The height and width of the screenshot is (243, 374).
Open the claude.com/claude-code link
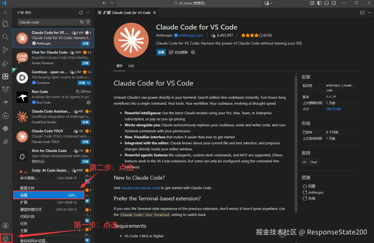pyautogui.click(x=141, y=188)
